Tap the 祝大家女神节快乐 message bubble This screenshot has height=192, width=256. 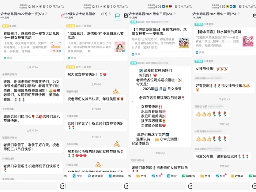(x=87, y=75)
